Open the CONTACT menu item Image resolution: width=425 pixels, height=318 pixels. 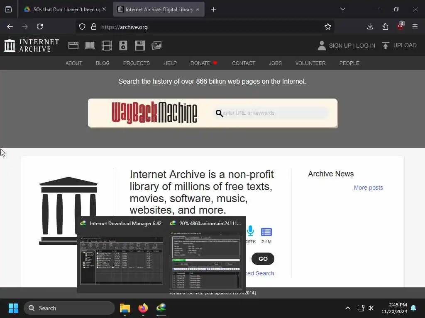pyautogui.click(x=243, y=63)
